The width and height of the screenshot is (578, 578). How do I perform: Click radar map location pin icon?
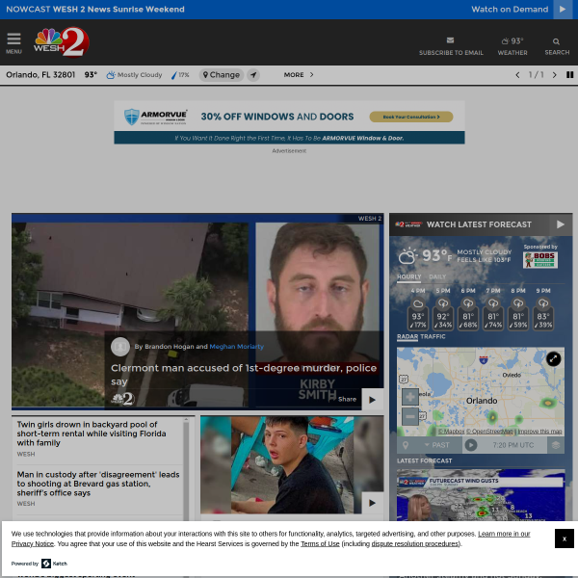[x=406, y=445]
